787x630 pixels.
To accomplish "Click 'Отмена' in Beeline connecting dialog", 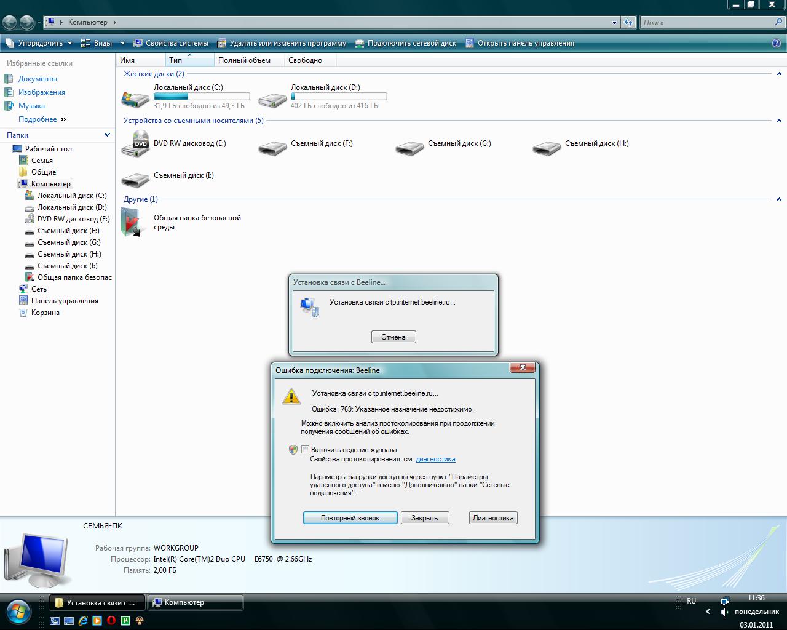I will [x=393, y=337].
